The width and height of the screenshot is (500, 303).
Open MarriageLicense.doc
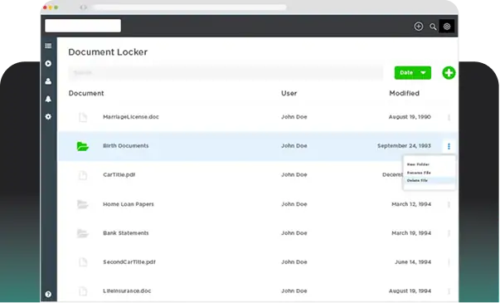[x=131, y=117]
